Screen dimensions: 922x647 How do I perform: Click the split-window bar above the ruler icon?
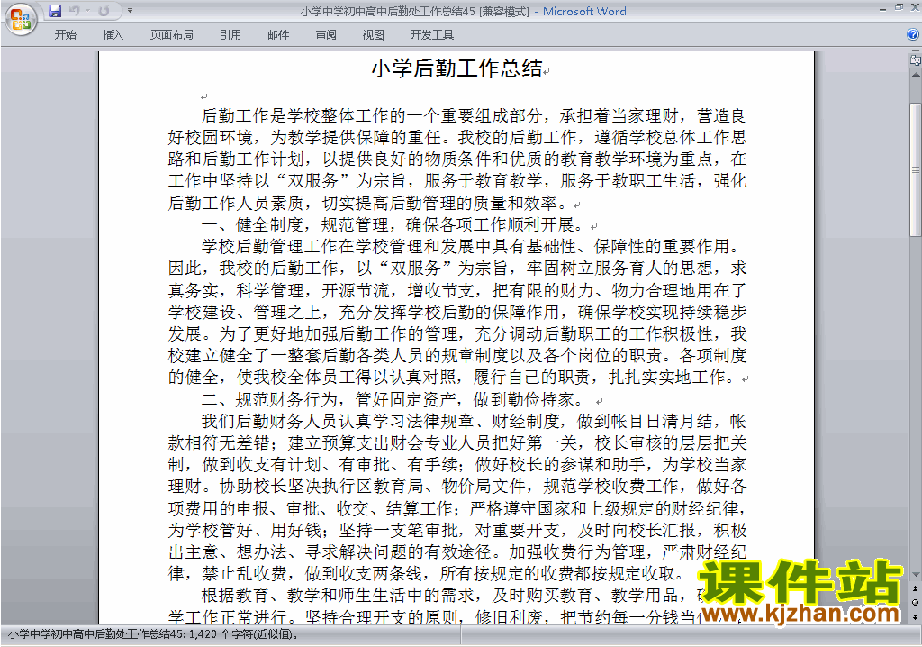point(915,51)
